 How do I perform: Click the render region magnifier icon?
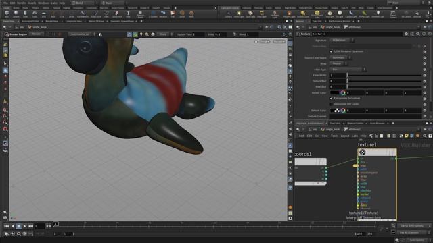click(147, 34)
